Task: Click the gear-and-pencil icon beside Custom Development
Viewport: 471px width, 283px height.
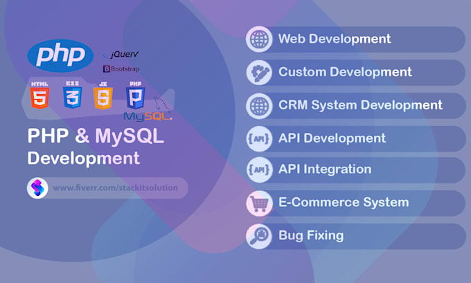Action: (x=259, y=73)
